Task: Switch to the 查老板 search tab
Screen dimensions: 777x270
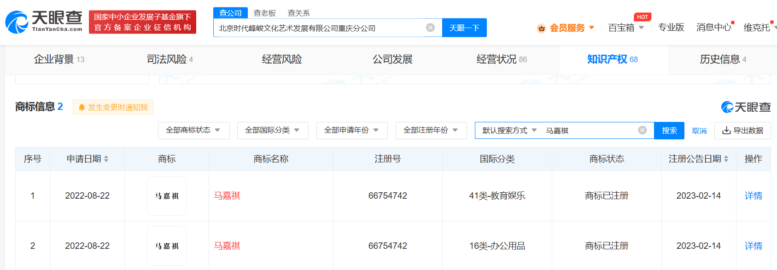Action: click(x=265, y=13)
